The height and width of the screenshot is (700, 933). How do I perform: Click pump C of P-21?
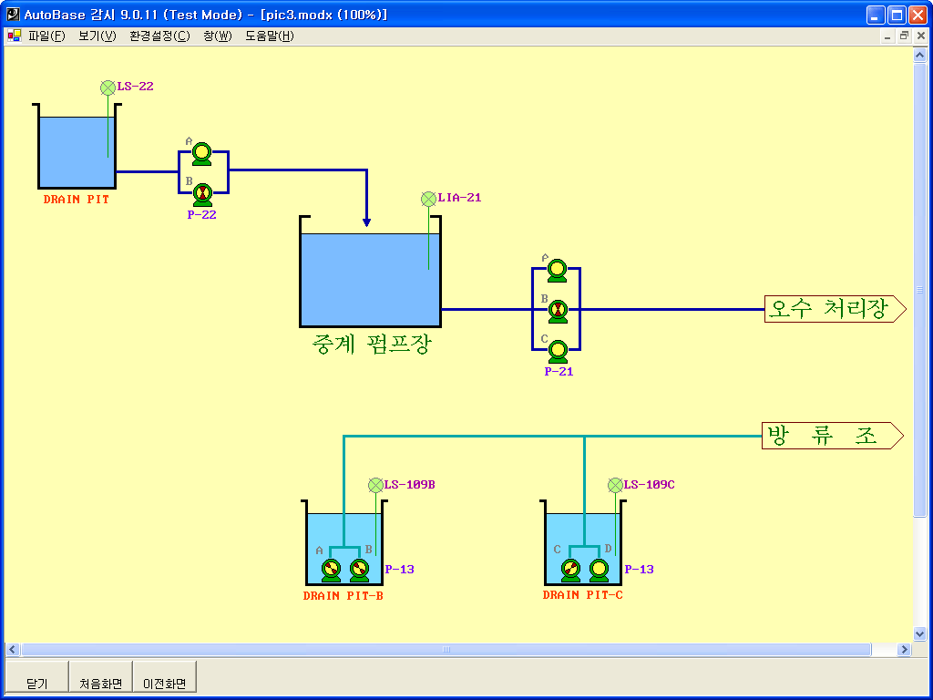[x=558, y=350]
